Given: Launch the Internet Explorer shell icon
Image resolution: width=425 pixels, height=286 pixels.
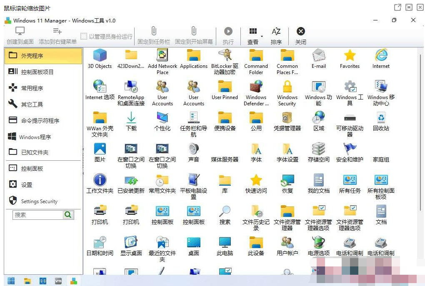Looking at the screenshot, I should tap(381, 59).
